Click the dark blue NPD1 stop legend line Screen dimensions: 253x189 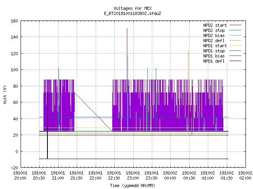tap(236, 51)
